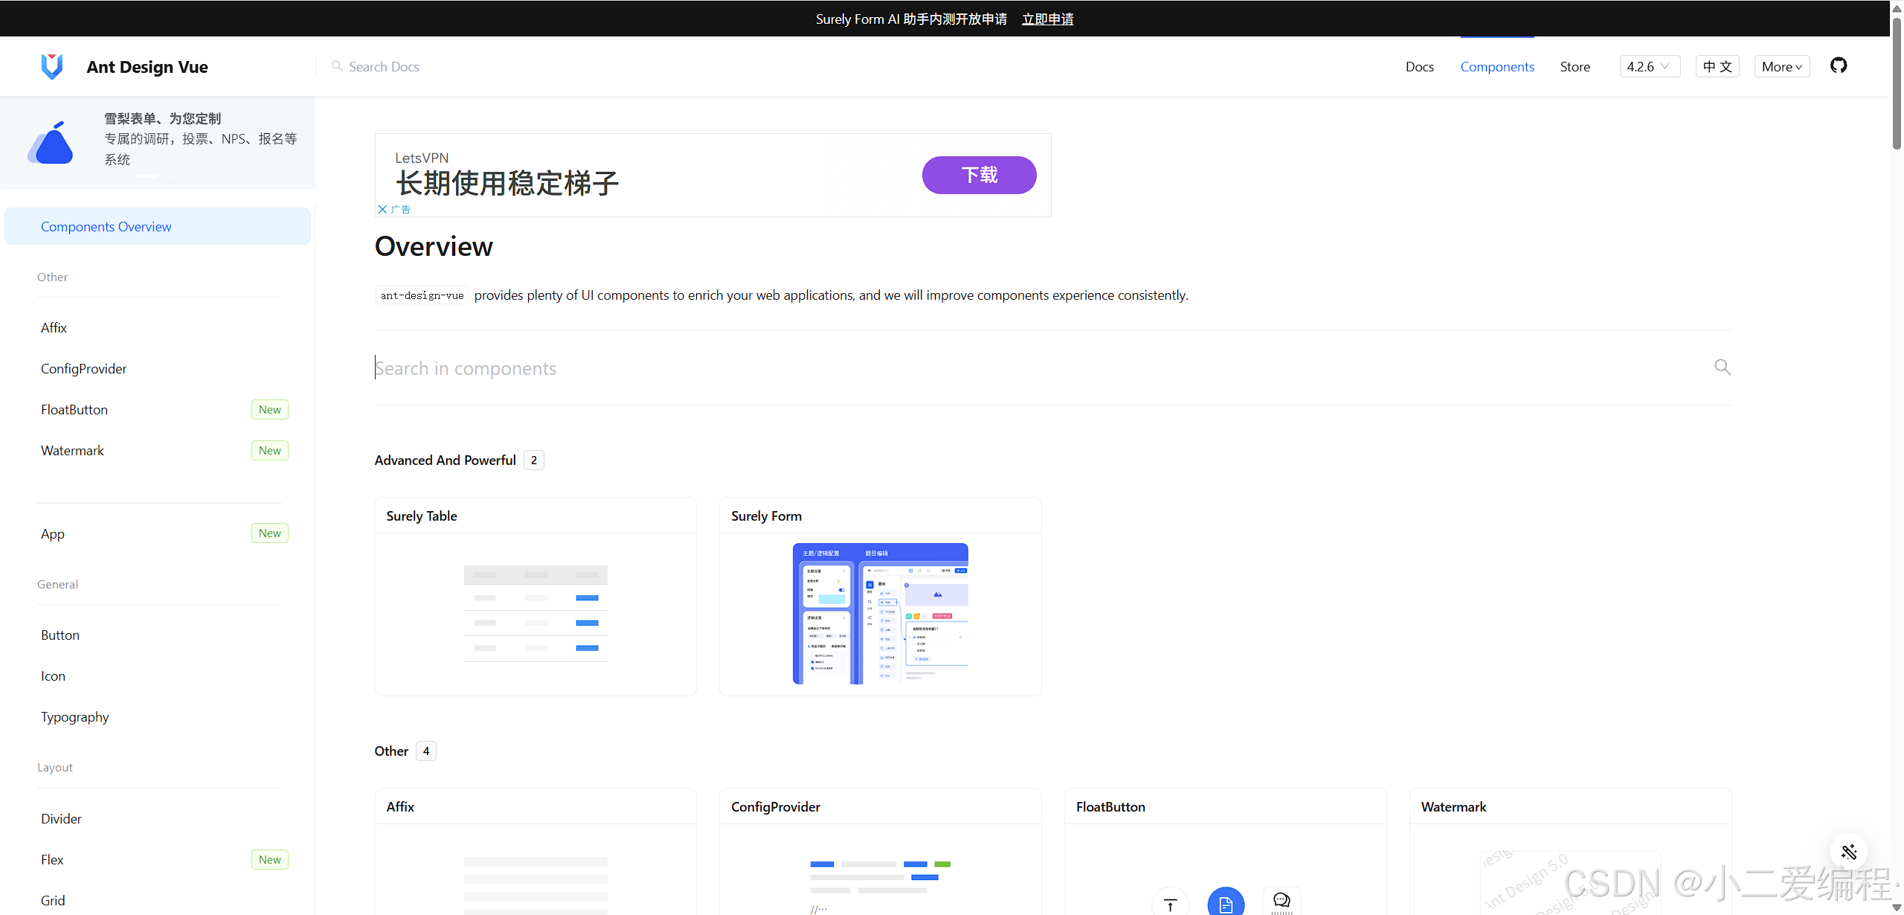The image size is (1904, 915).
Task: Click the theme editor floating icon
Action: pyautogui.click(x=1848, y=852)
